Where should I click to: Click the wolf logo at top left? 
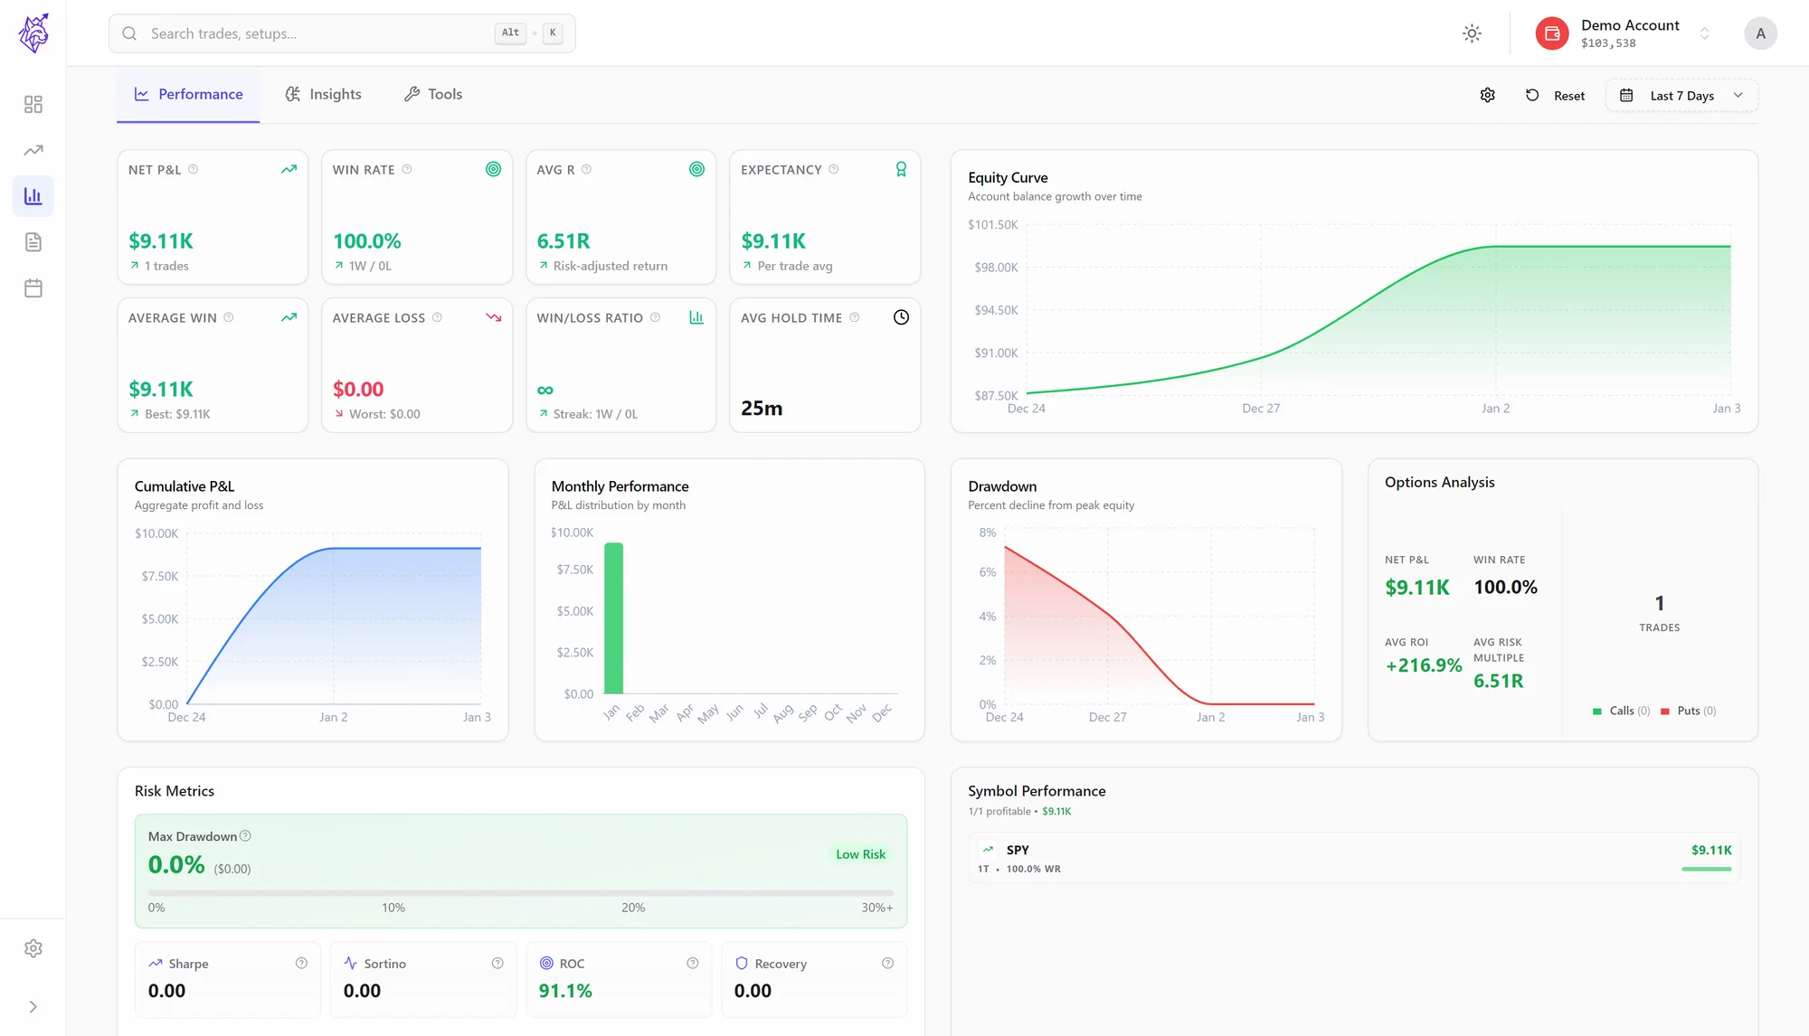click(33, 33)
